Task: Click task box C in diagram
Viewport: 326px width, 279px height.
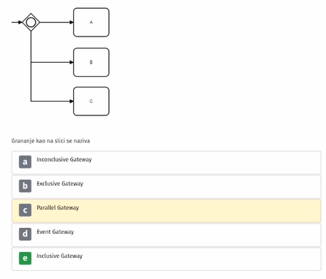Action: click(x=91, y=102)
